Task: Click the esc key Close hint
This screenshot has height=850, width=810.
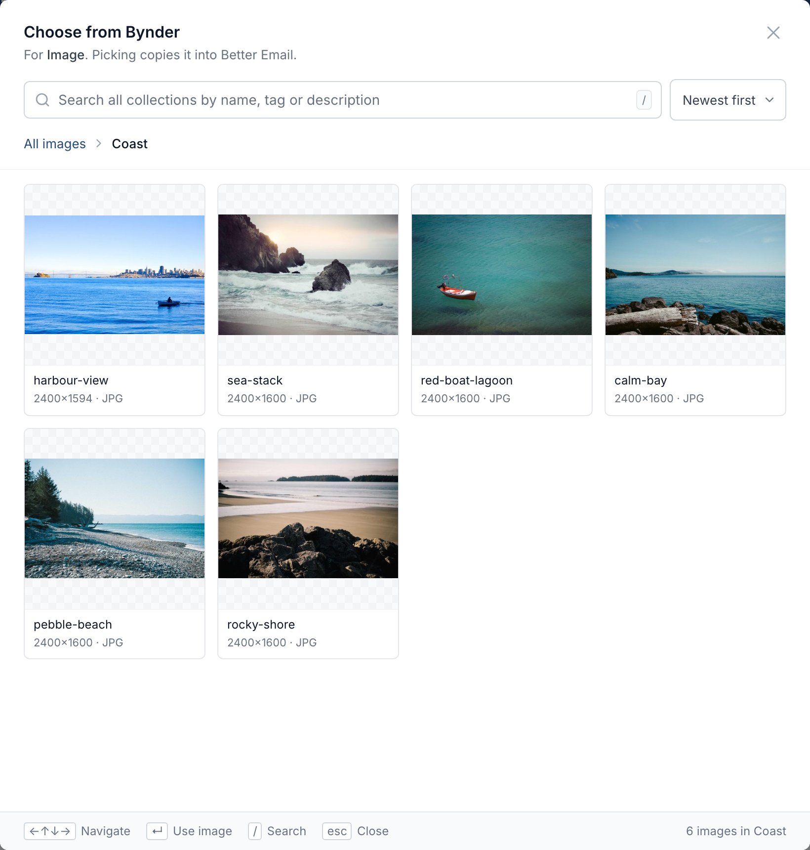Action: [x=337, y=831]
